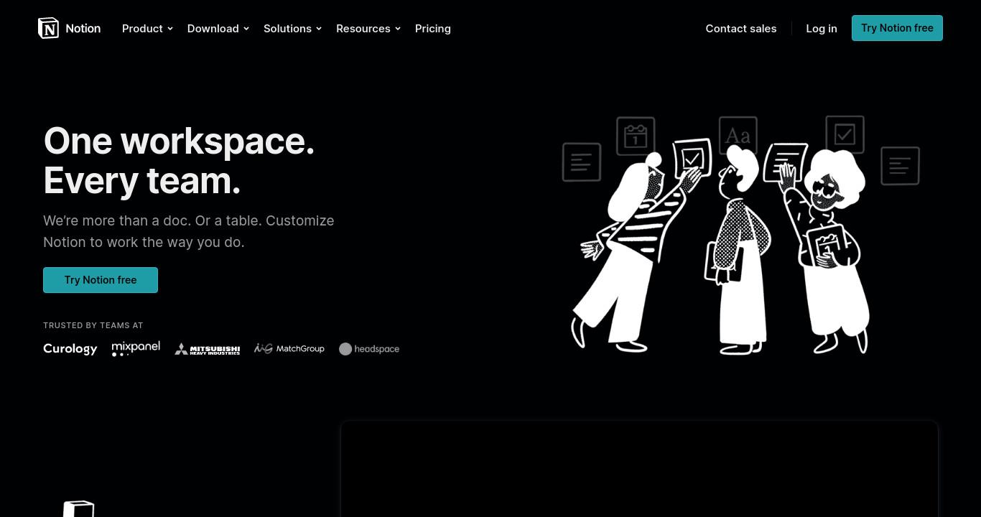This screenshot has height=517, width=981.
Task: Click the checkbox icon at the illustration's top right
Action: (x=845, y=134)
